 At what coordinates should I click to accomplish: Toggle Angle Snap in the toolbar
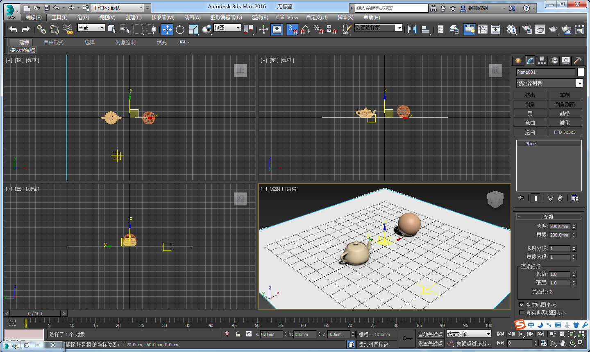(x=305, y=29)
